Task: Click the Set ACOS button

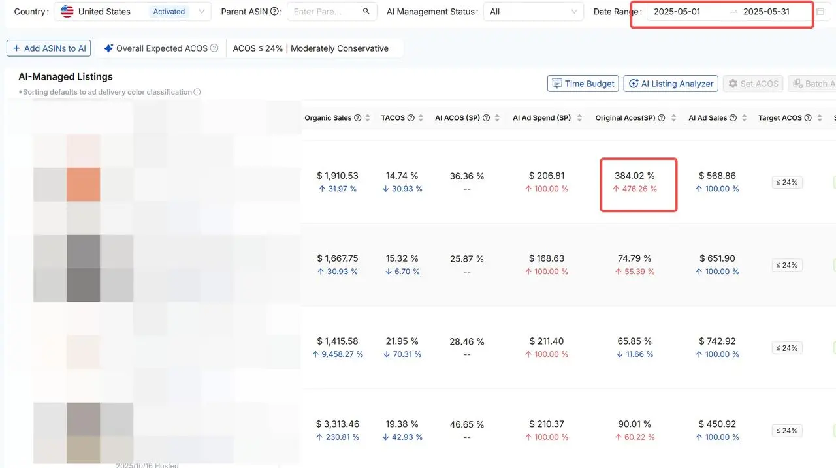Action: pos(753,84)
